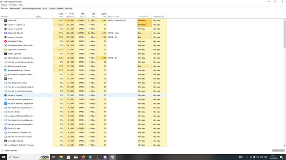Image resolution: width=286 pixels, height=160 pixels.
Task: Sort processes by GPU column header
Action: tap(102, 15)
